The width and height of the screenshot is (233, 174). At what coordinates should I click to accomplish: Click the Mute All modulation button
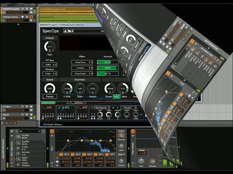coord(79,102)
